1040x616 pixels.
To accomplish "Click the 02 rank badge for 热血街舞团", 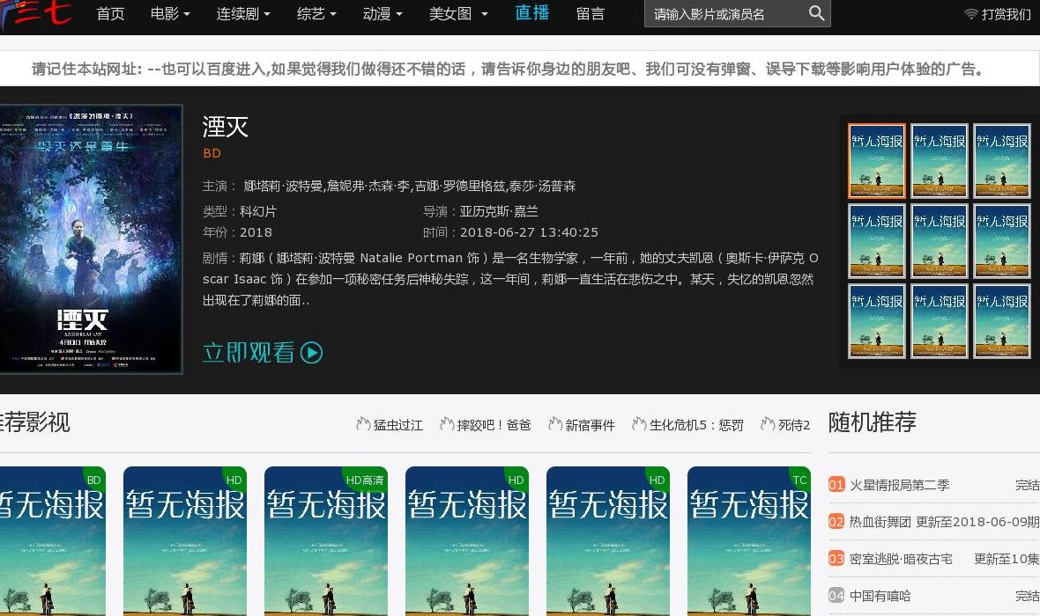I will [836, 522].
